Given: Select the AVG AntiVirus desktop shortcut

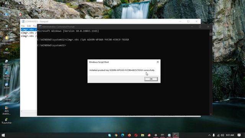Looking at the screenshot, I should coord(7,110).
